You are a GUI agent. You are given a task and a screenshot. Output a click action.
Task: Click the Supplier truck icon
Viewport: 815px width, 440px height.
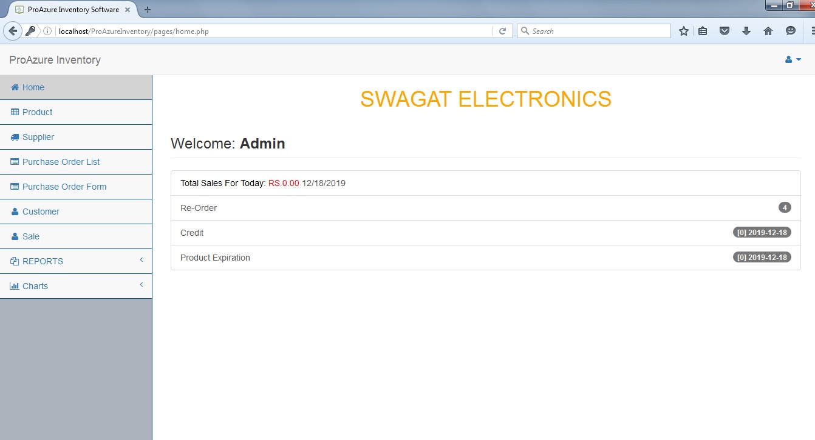tap(15, 137)
